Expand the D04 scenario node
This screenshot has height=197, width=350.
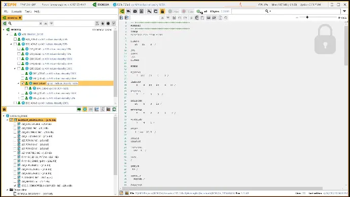pyautogui.click(x=19, y=93)
